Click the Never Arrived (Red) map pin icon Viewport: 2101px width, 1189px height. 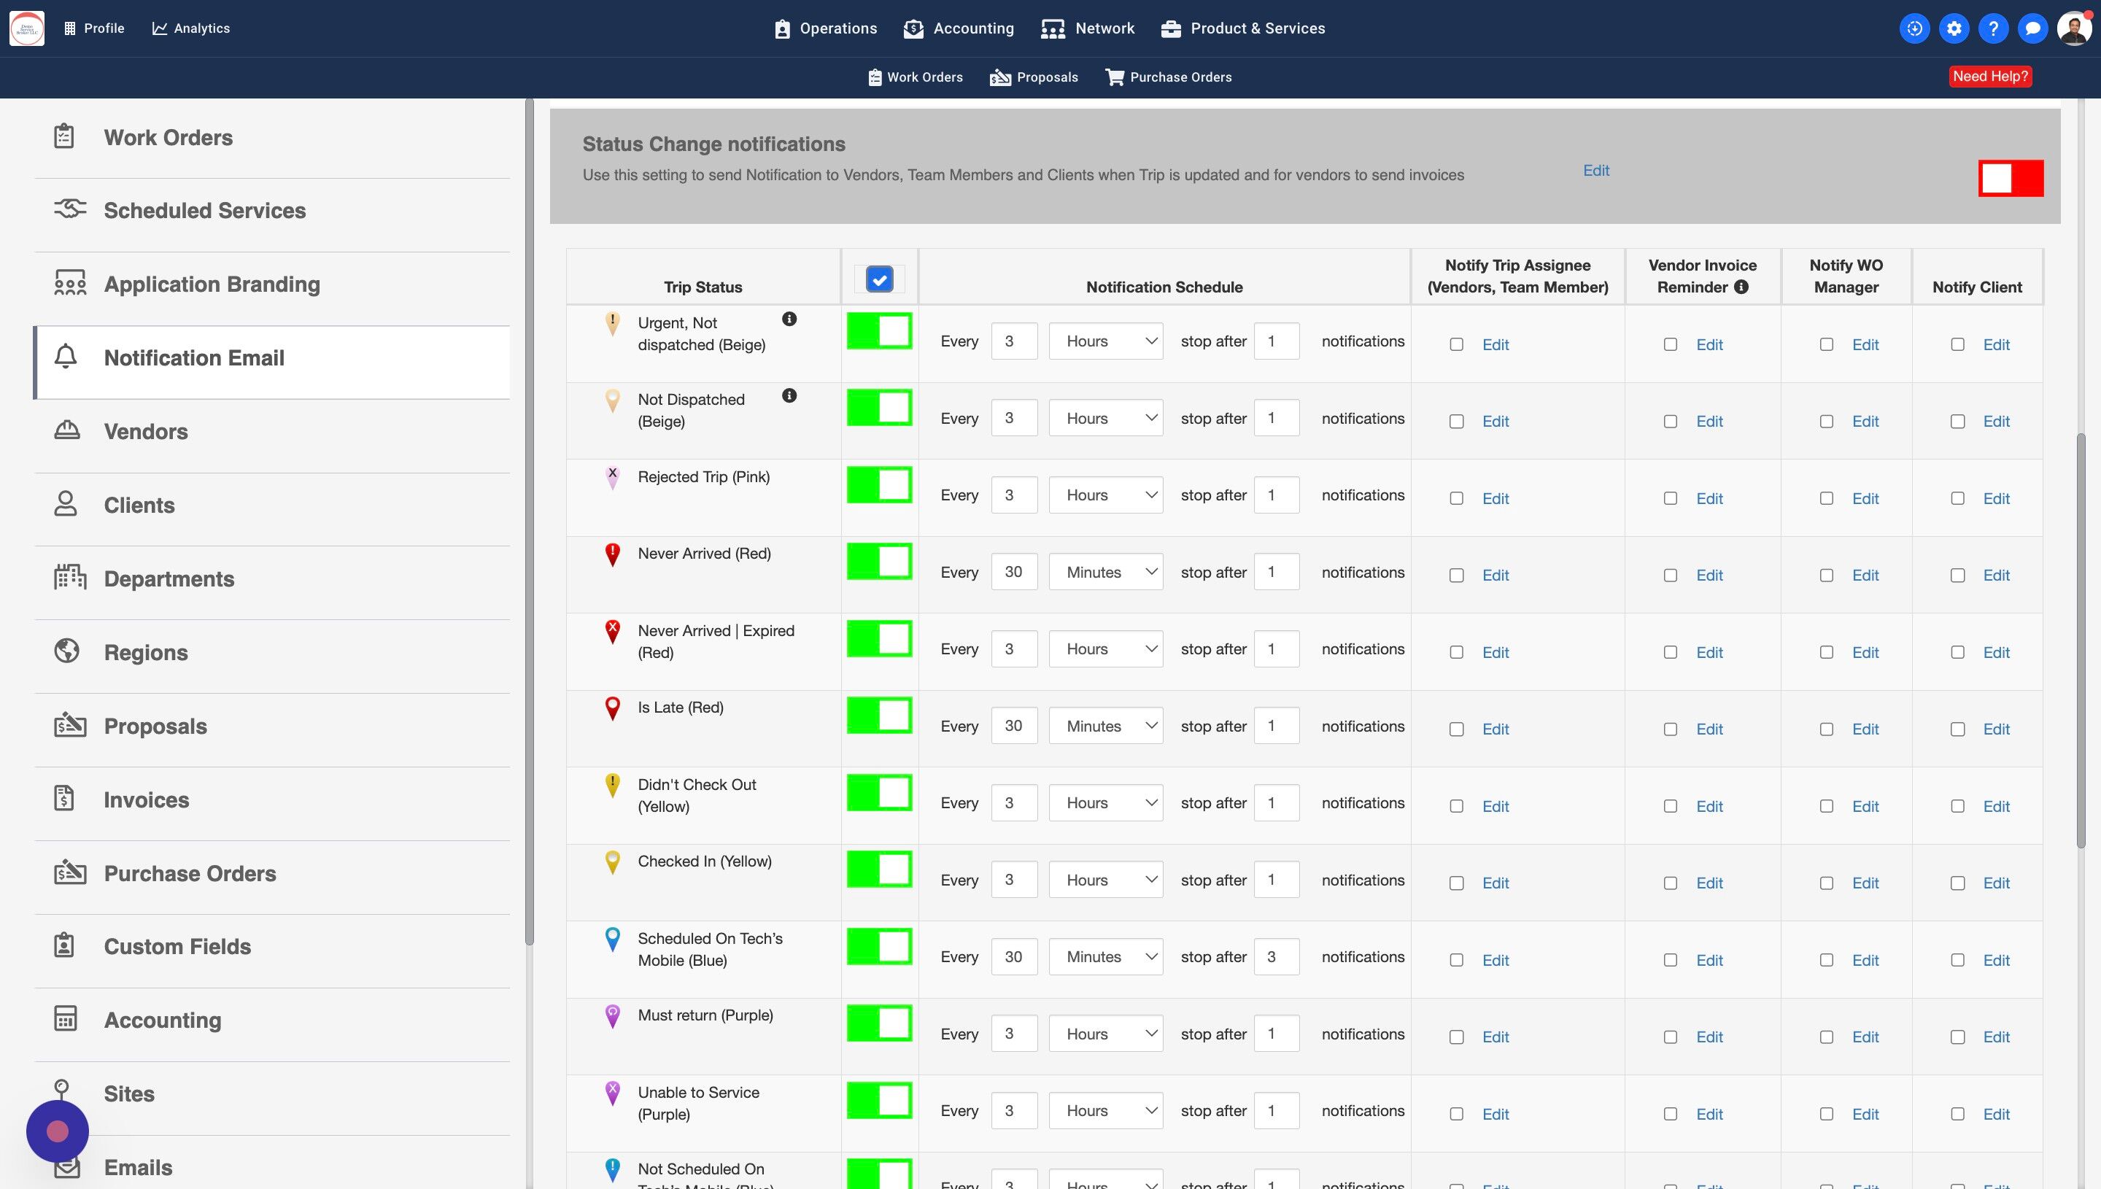tap(612, 555)
